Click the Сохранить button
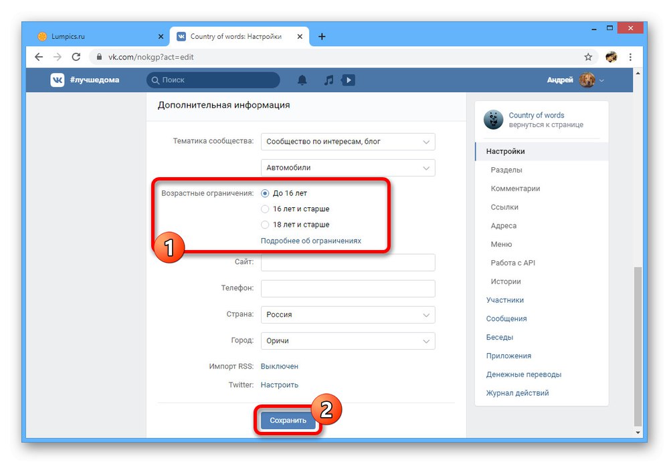The height and width of the screenshot is (464, 669). pos(288,421)
